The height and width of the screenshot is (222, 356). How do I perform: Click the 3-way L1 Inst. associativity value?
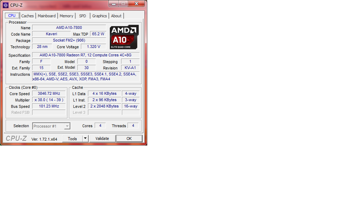point(131,100)
